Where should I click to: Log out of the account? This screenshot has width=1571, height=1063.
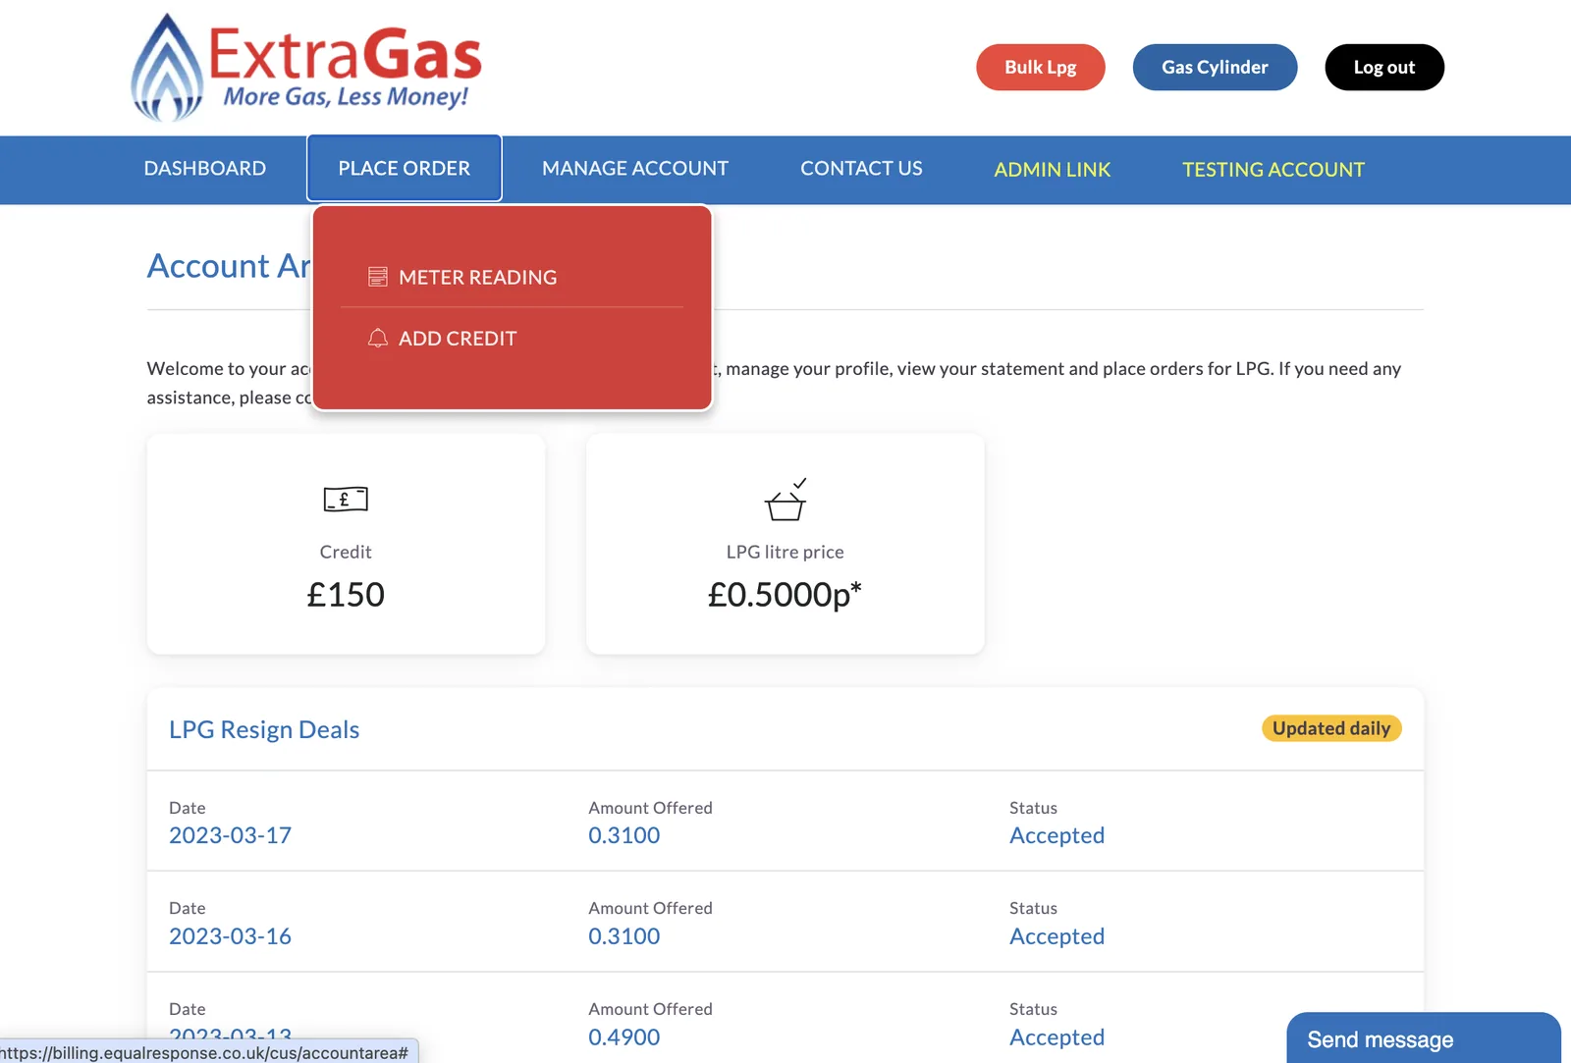1384,67
